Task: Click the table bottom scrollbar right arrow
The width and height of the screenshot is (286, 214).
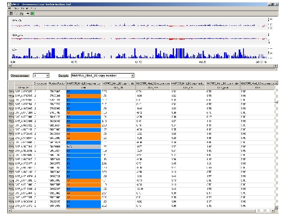Action: pyautogui.click(x=273, y=211)
